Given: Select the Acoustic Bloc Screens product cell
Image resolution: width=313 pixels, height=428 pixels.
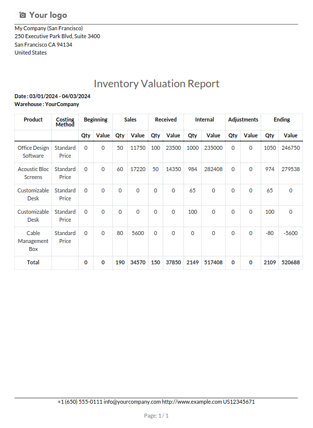Looking at the screenshot, I should click(33, 173).
